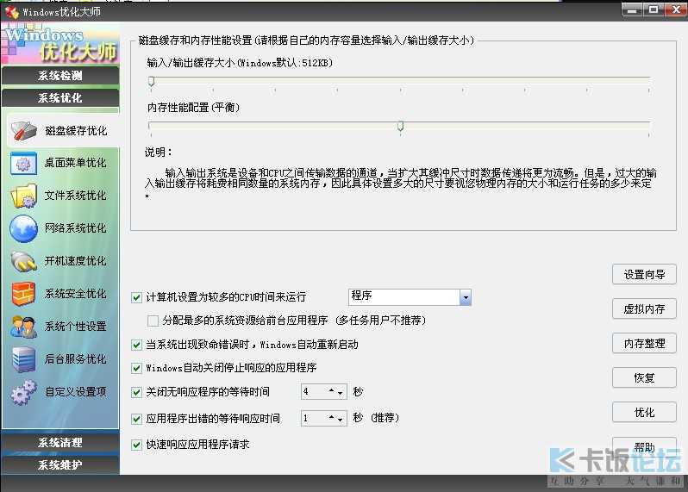Click the 内存性能配置 slider thumb
The image size is (688, 492).
pyautogui.click(x=401, y=127)
